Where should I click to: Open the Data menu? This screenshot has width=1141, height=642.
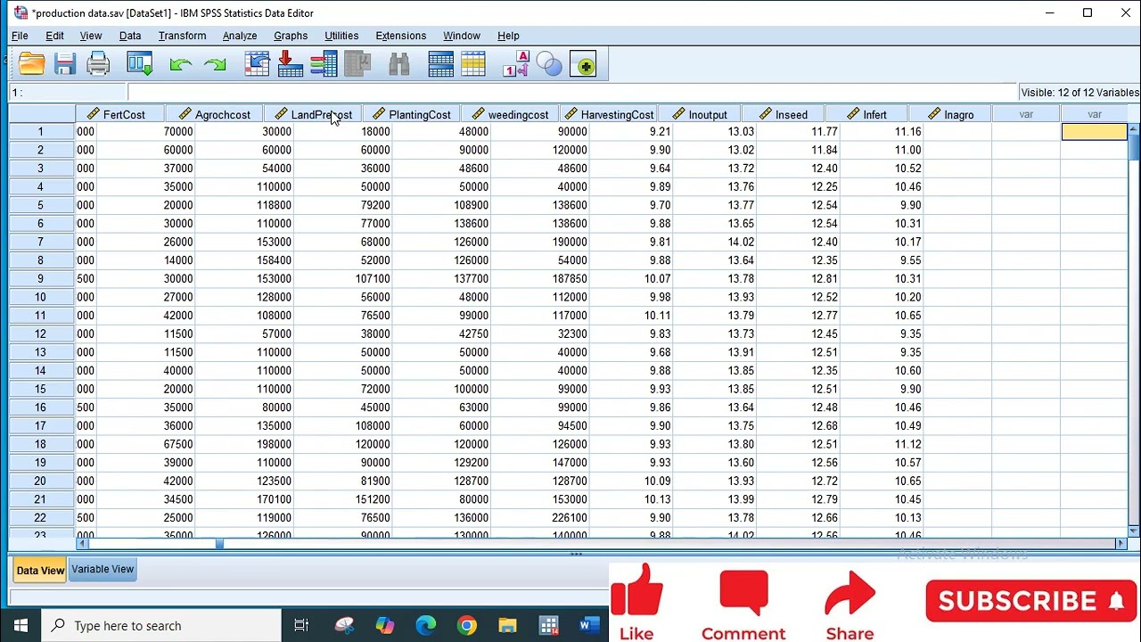(x=130, y=36)
